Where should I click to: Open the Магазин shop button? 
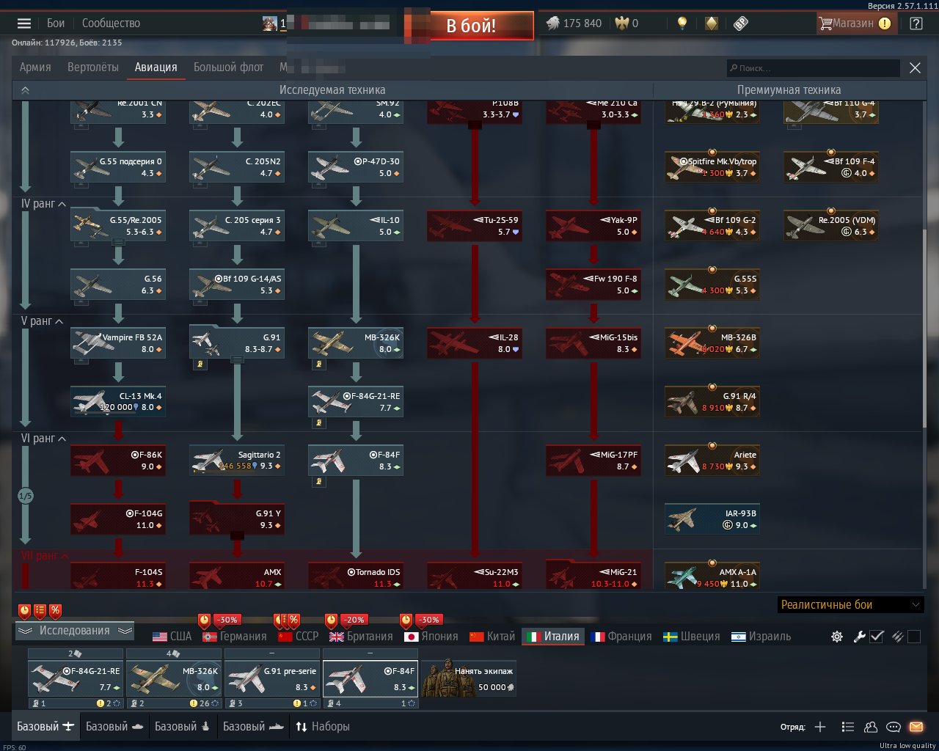point(855,23)
